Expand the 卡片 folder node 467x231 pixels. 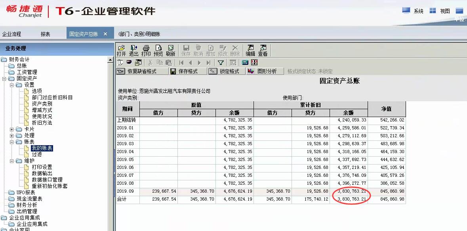click(x=12, y=129)
